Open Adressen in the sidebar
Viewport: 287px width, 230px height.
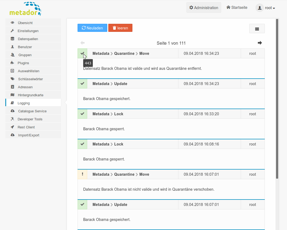[x=33, y=87]
